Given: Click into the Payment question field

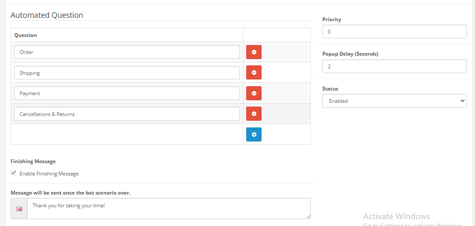Looking at the screenshot, I should click(127, 93).
